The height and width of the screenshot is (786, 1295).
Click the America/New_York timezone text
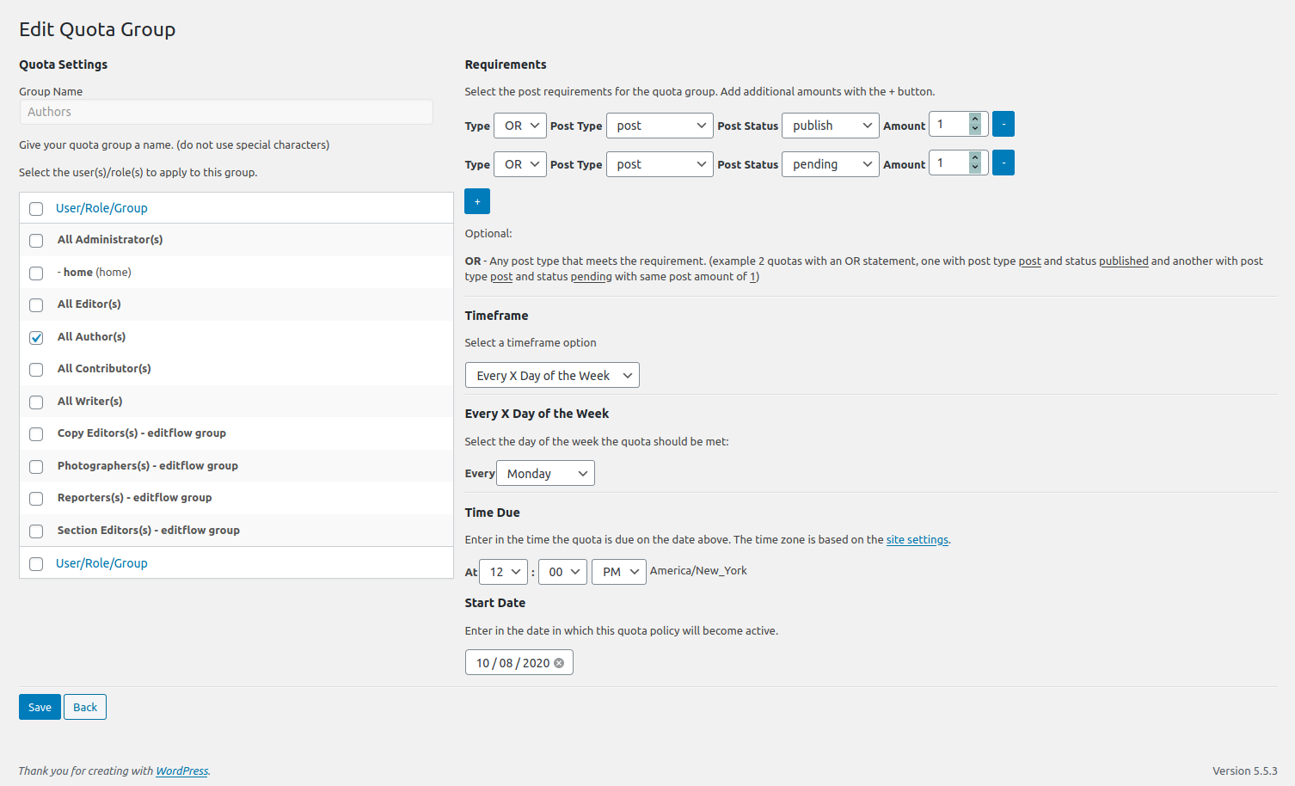pos(698,570)
